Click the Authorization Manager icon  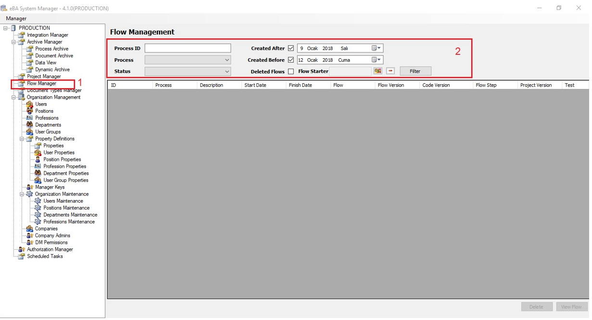pos(21,249)
